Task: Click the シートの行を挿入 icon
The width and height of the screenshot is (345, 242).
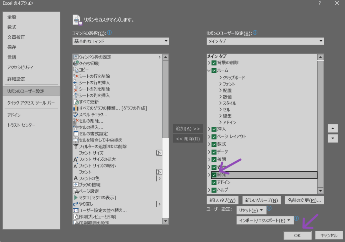Action: click(75, 83)
